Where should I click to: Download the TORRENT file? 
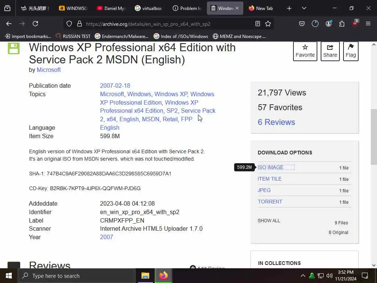coord(270,202)
